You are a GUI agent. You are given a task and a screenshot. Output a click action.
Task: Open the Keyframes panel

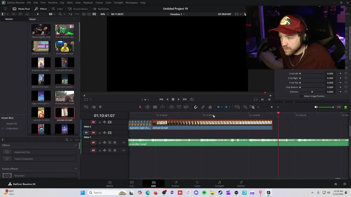pos(101,9)
